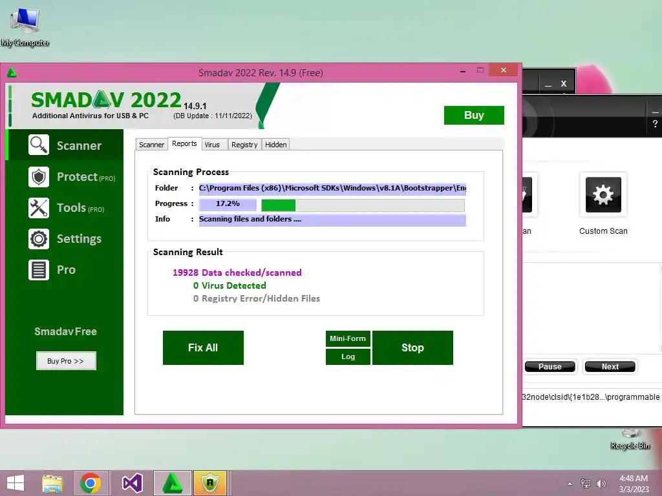Switch to Smadav taskbar icon
Viewport: 662px width, 496px height.
point(172,483)
